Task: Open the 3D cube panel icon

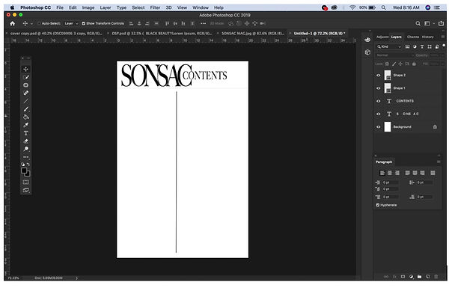Action: (x=367, y=52)
